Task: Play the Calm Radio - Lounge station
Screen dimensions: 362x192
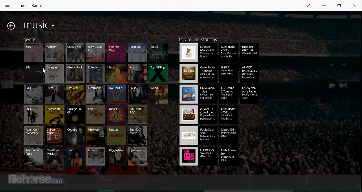Action: 198,73
